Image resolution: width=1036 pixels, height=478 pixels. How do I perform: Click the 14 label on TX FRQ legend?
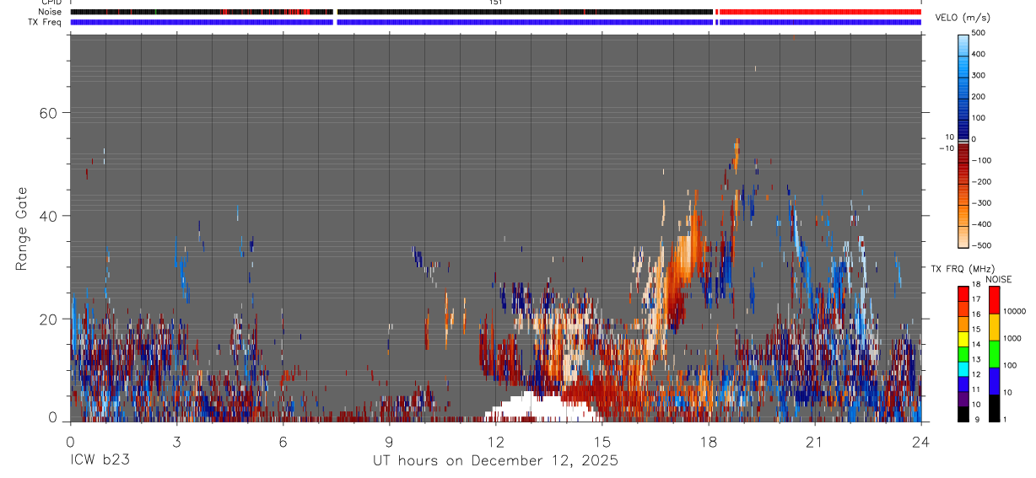tap(975, 345)
